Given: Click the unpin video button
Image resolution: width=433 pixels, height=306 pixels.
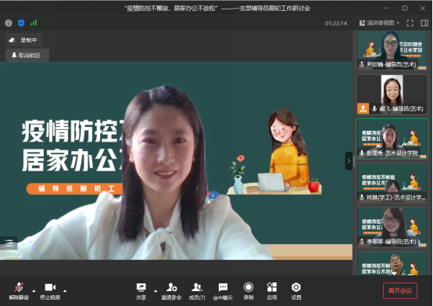Looking at the screenshot, I should pos(27,56).
